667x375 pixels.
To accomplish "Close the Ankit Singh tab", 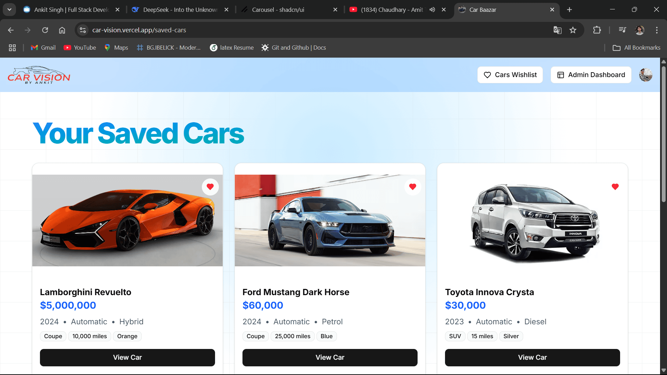I will [x=117, y=10].
